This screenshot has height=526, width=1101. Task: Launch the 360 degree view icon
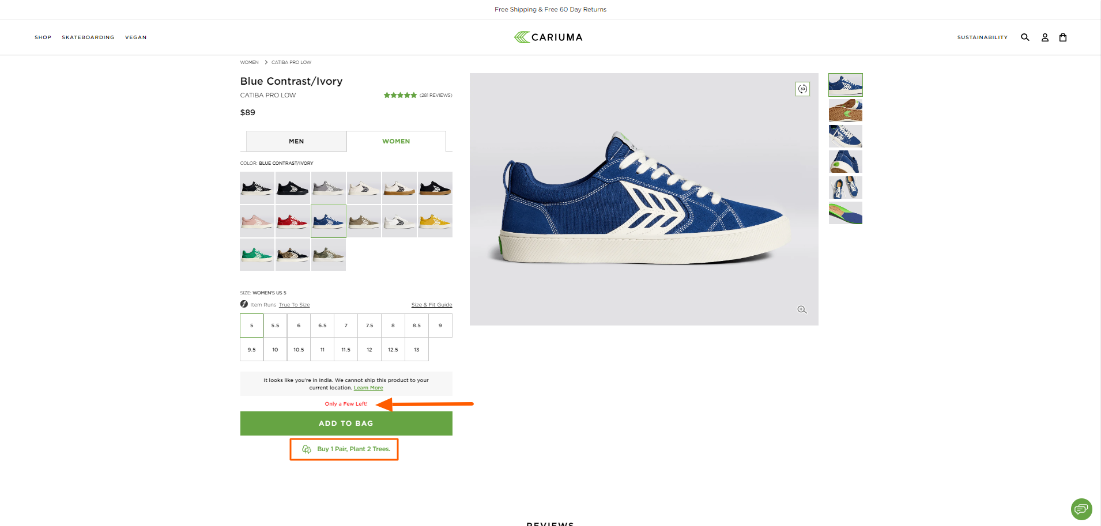(x=802, y=89)
